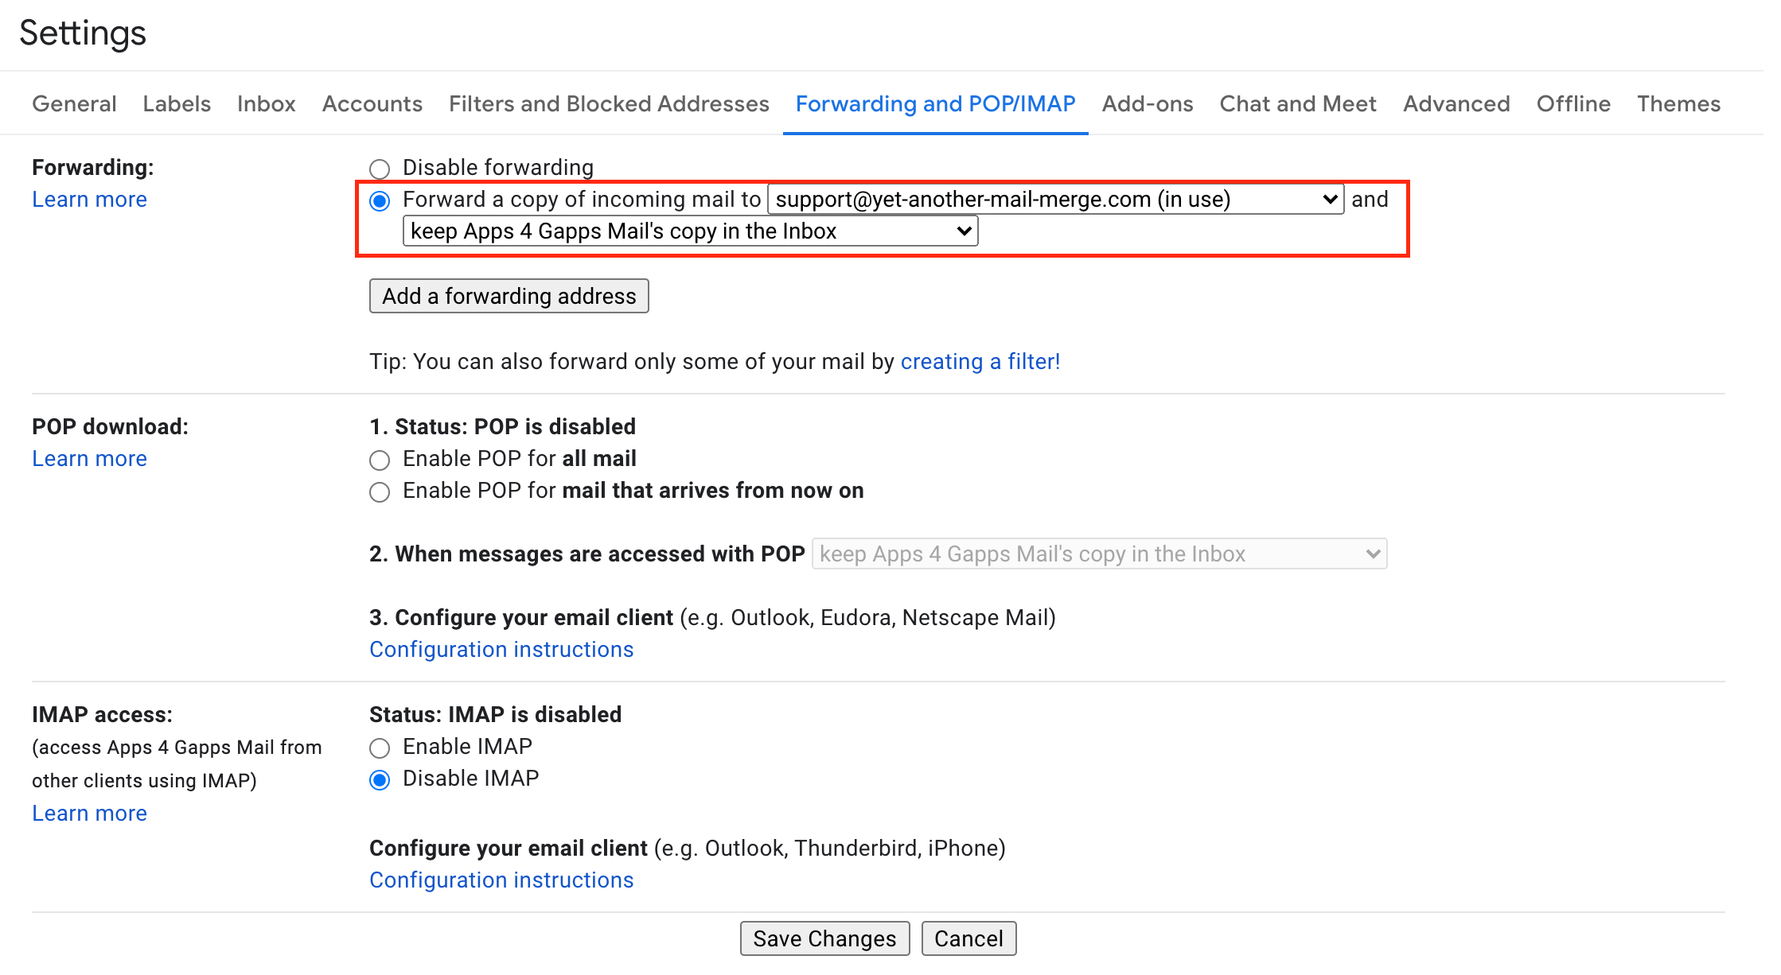Click the Cancel button
1781x975 pixels.
(968, 938)
